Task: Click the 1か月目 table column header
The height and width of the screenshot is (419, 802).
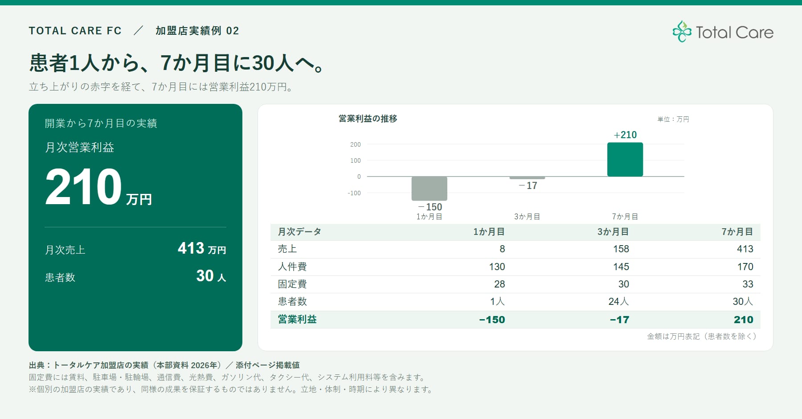Action: point(489,232)
